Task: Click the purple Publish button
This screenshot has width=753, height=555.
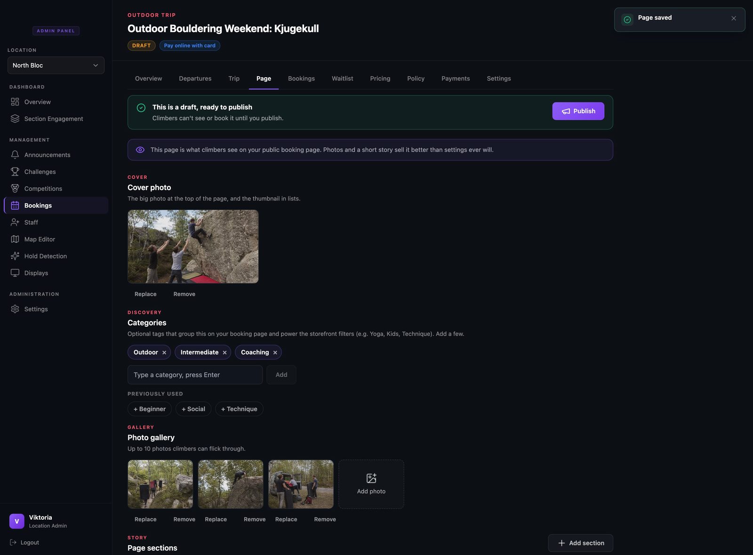Action: pyautogui.click(x=578, y=111)
